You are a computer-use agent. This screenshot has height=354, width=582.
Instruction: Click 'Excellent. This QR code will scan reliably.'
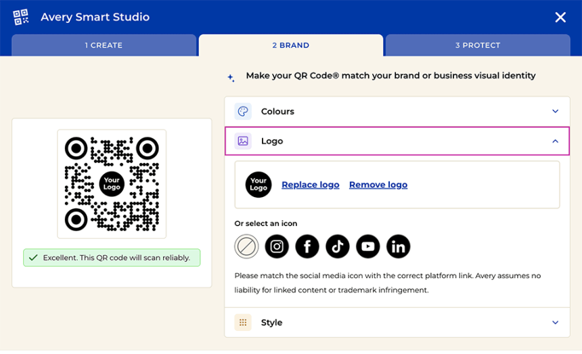[x=116, y=257]
